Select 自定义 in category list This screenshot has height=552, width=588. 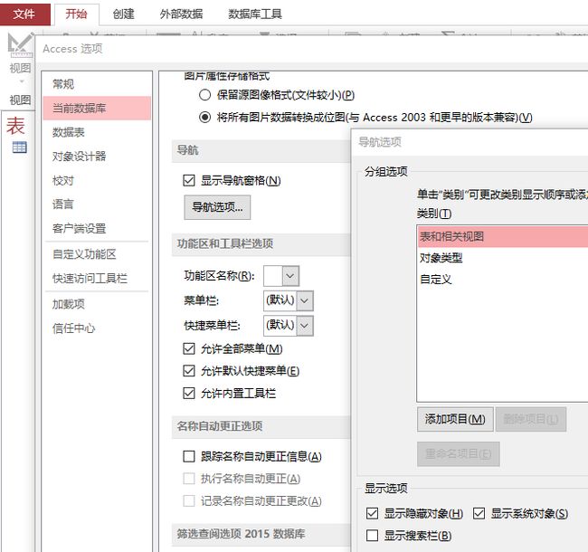tap(502, 280)
